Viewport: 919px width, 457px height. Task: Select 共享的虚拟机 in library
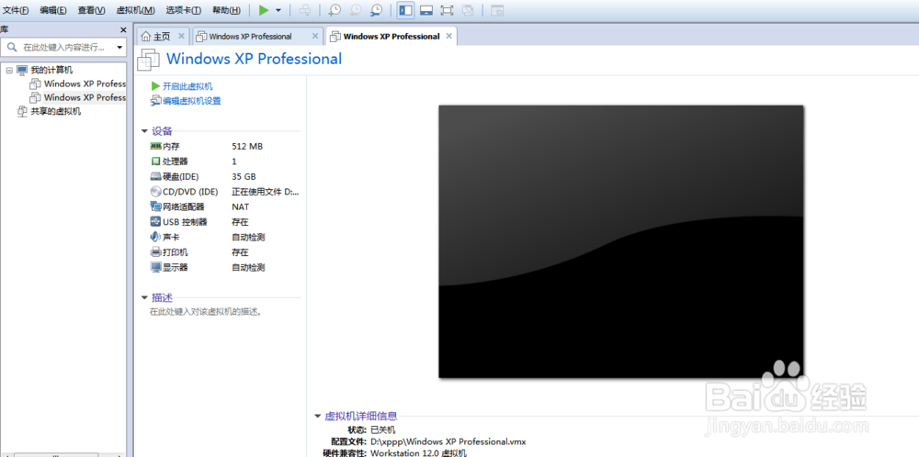point(56,111)
